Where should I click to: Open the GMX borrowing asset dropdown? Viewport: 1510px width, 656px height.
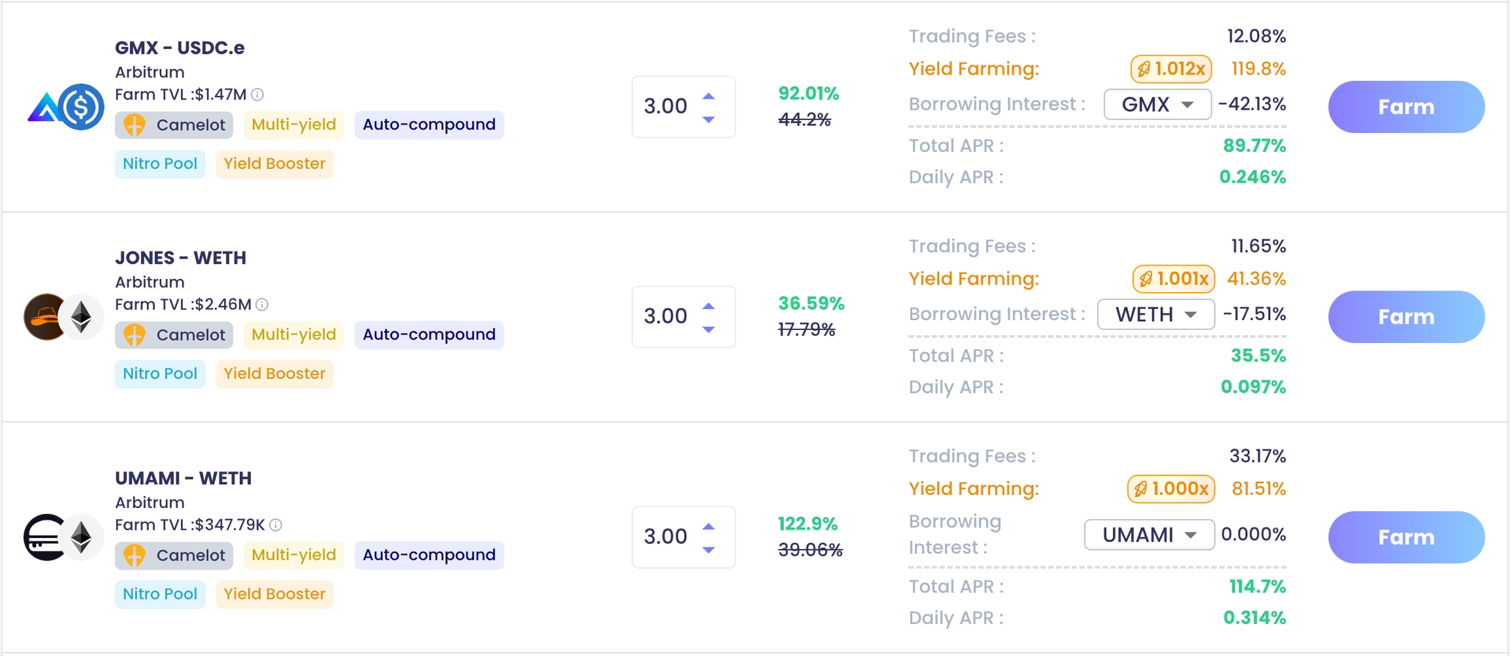coord(1157,105)
